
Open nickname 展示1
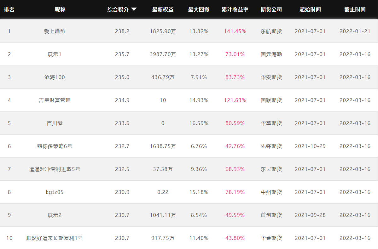coord(55,54)
